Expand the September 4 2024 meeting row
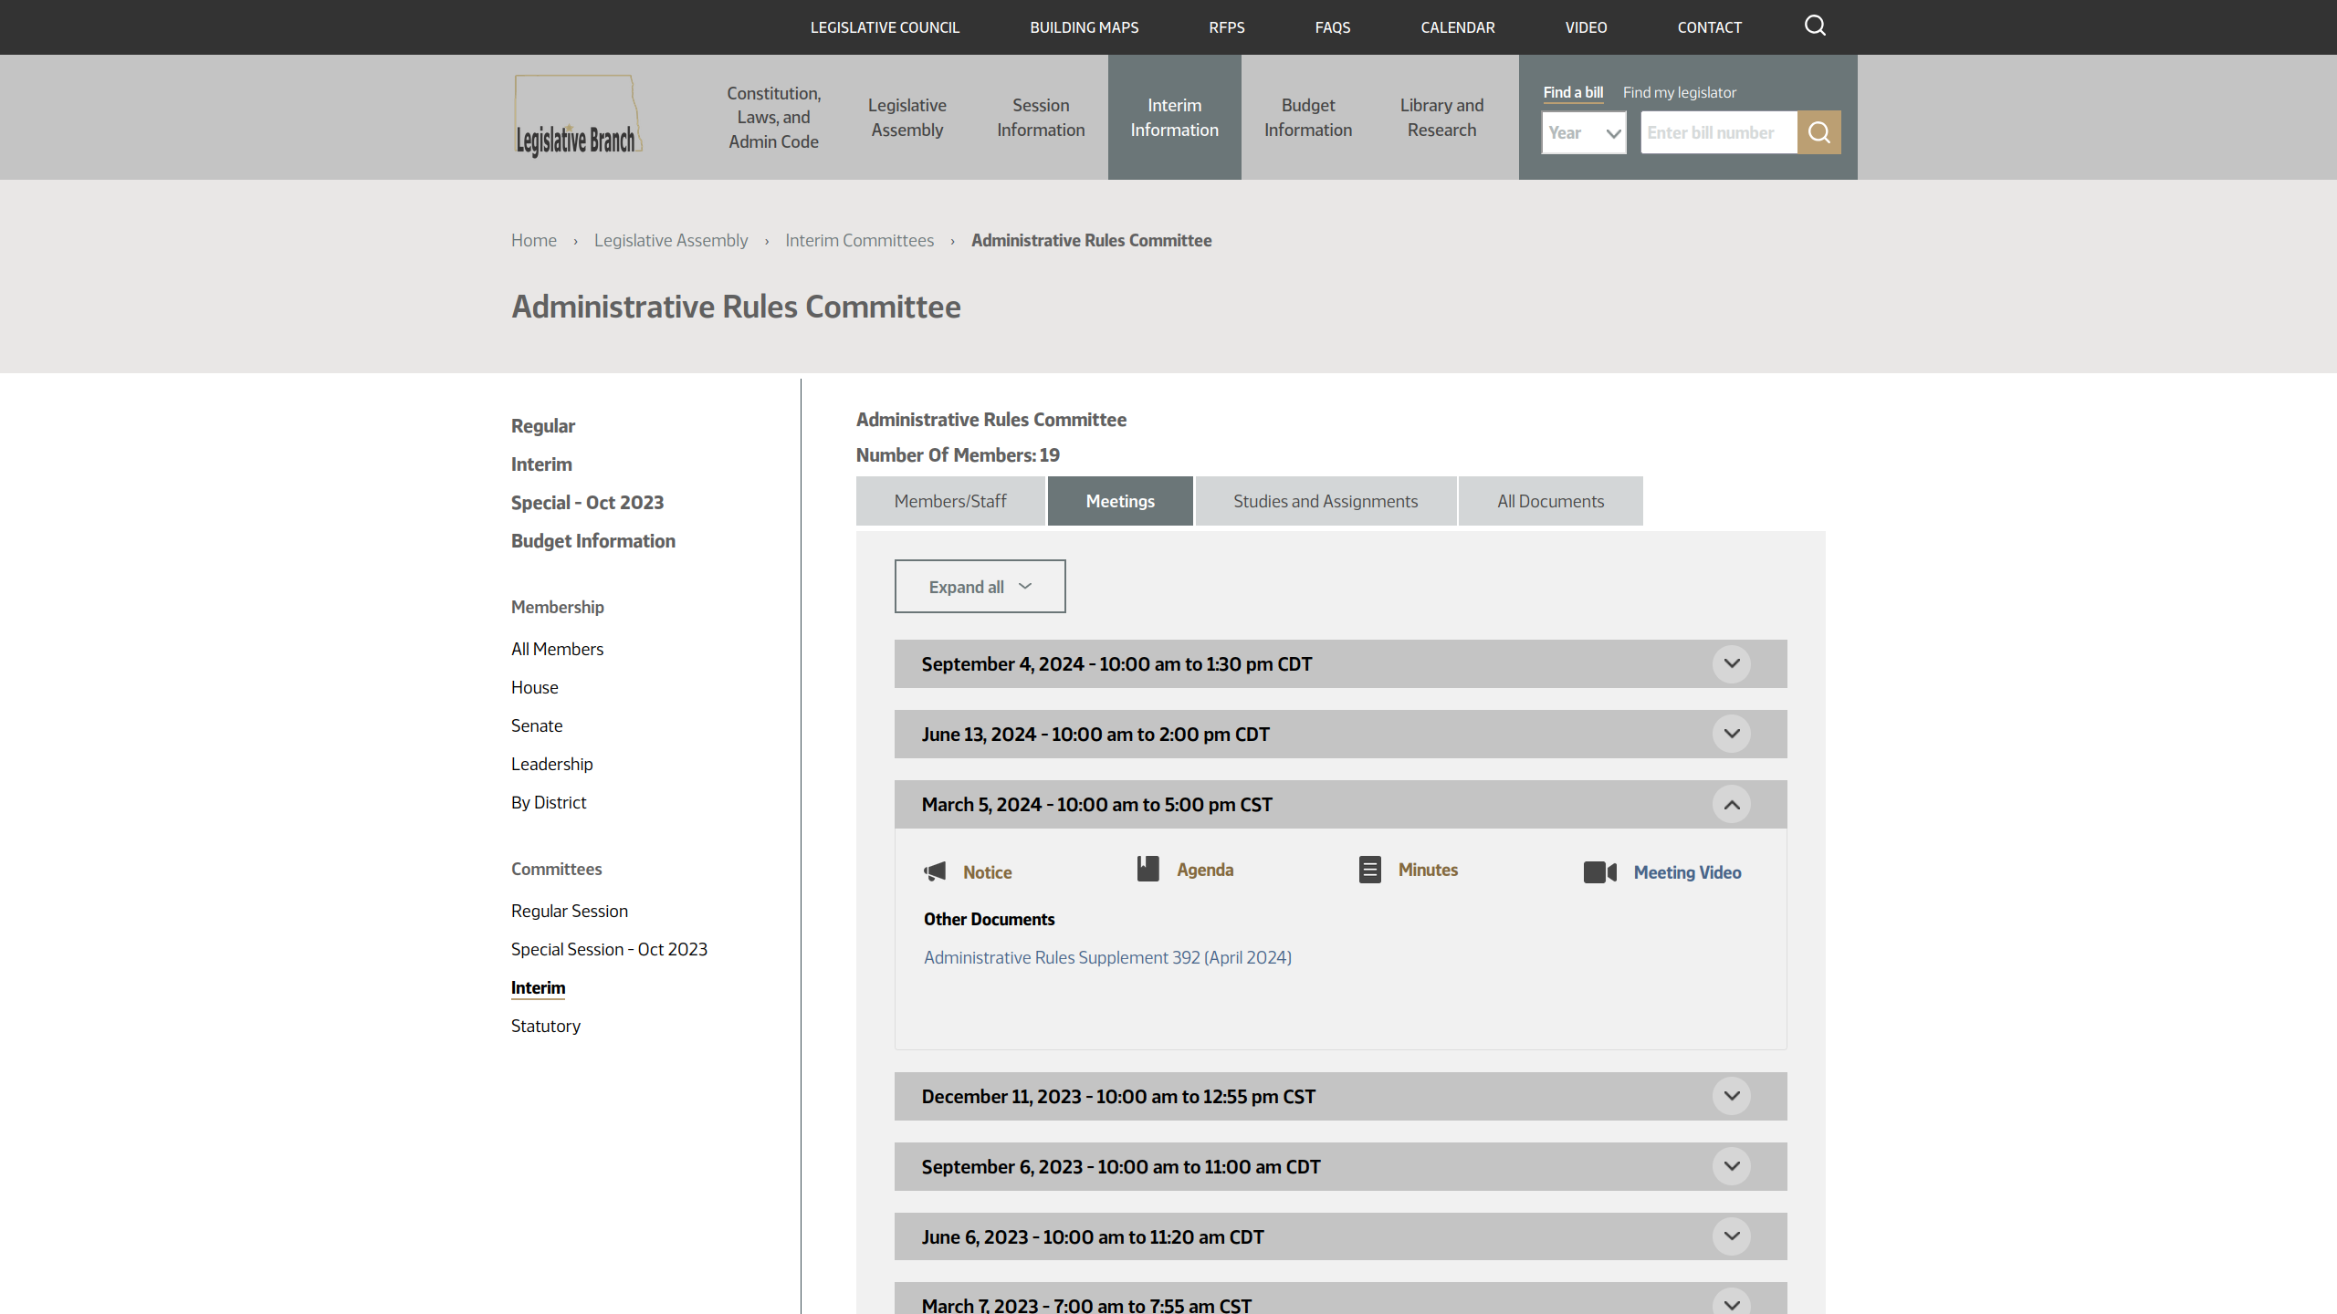The width and height of the screenshot is (2337, 1314). (1732, 662)
